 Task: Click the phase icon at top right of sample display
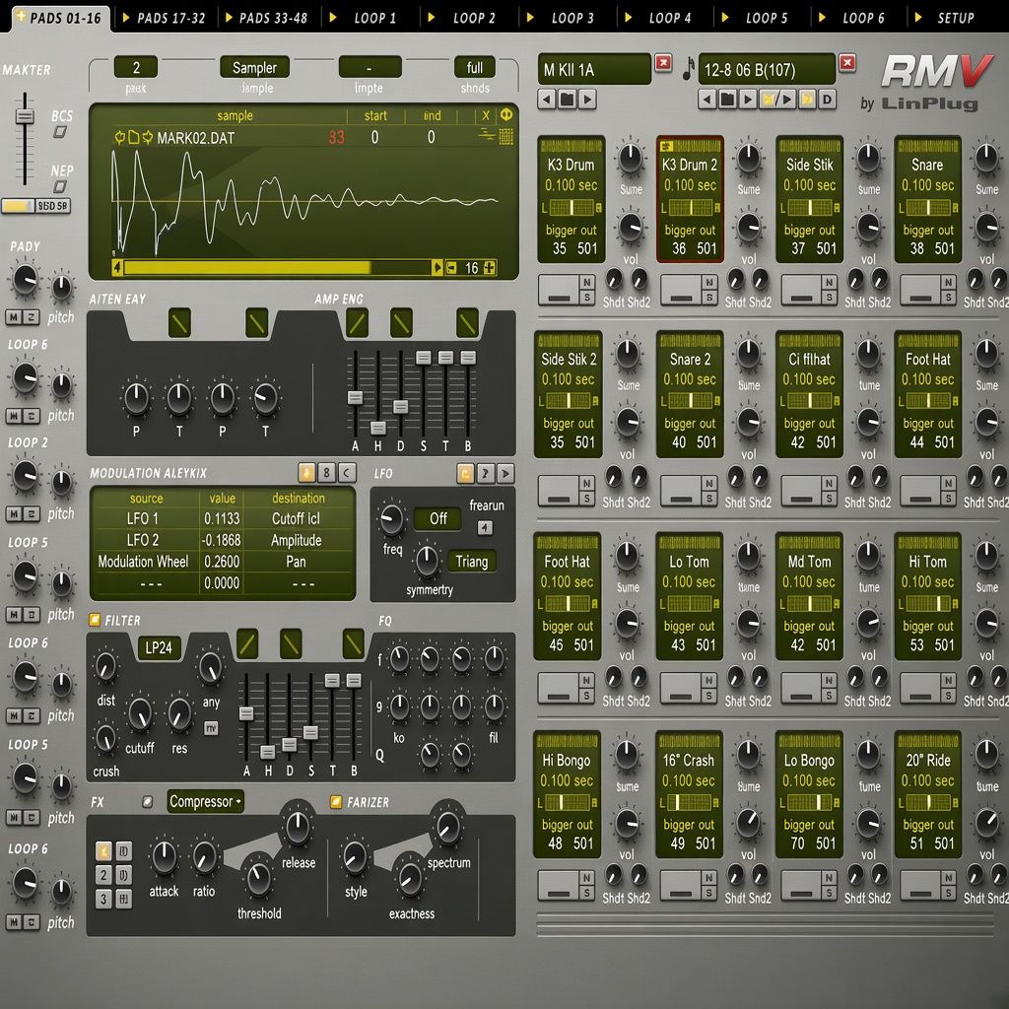click(x=506, y=115)
